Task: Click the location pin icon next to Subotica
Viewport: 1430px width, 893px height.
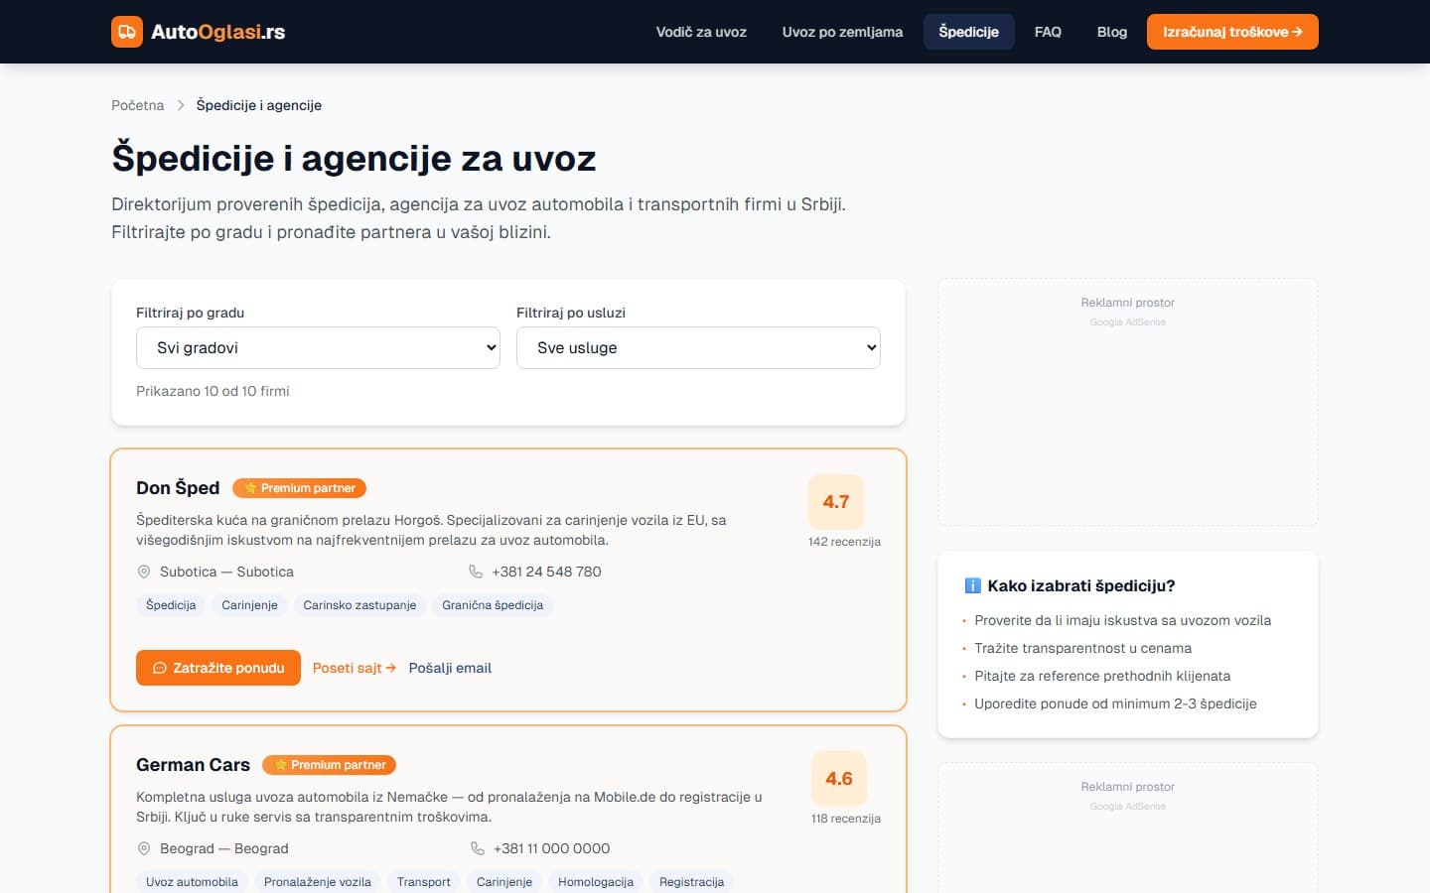Action: click(144, 572)
